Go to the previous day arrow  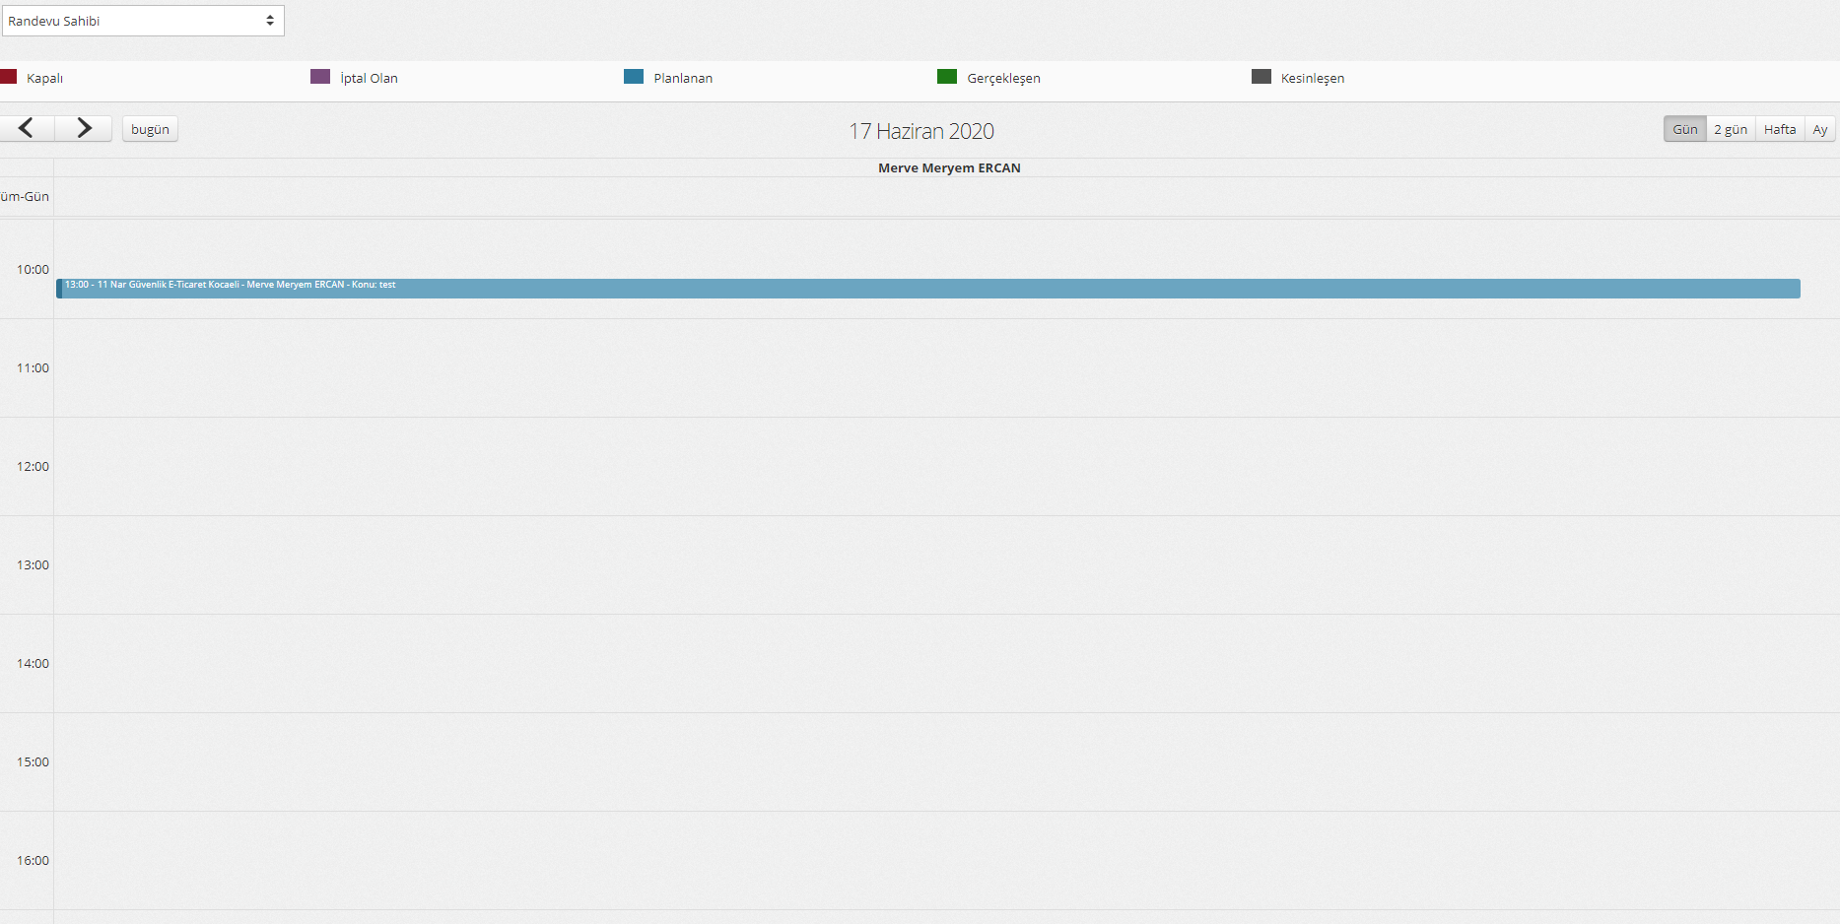pos(27,129)
